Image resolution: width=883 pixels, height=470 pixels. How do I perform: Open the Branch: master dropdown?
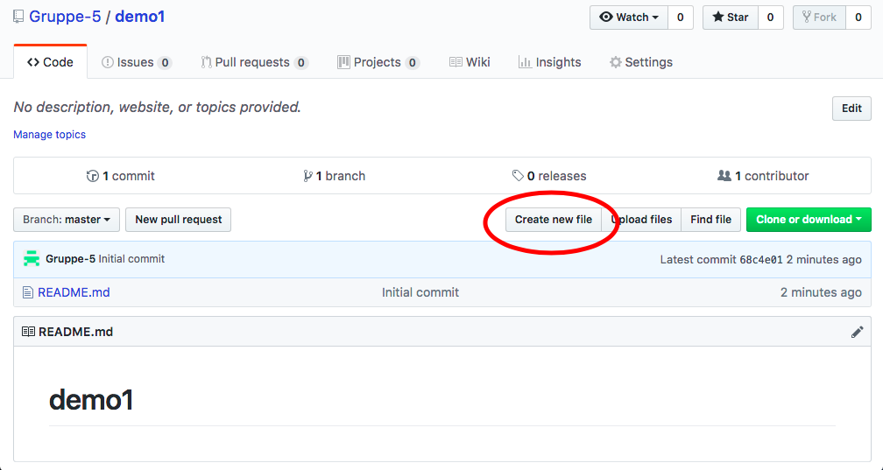click(67, 220)
